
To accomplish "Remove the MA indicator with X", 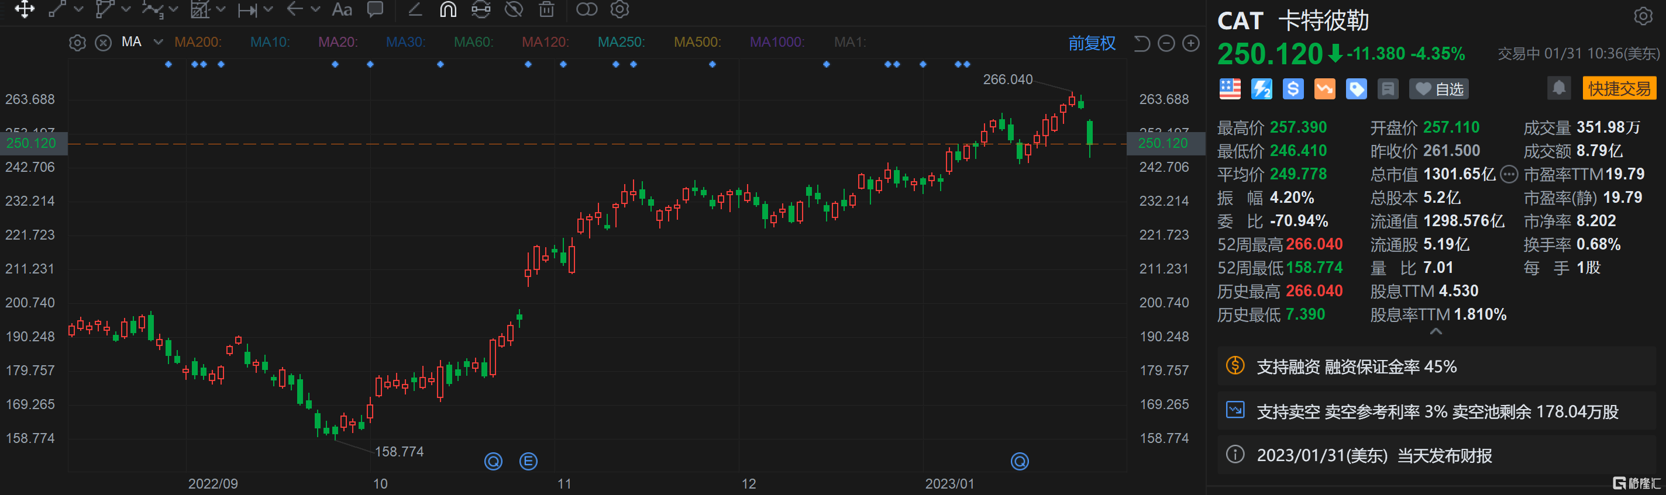I will 103,43.
